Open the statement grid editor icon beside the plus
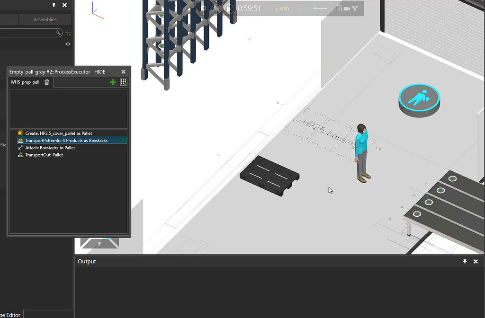Viewport: 485px width, 318px height. coord(123,82)
